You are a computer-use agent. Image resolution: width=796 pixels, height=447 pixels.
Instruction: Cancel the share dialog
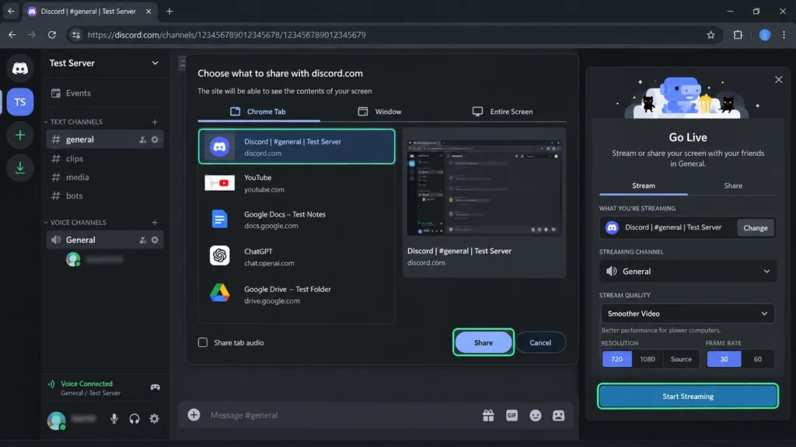pyautogui.click(x=540, y=342)
